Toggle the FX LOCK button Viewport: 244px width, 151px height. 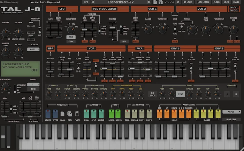(152, 94)
